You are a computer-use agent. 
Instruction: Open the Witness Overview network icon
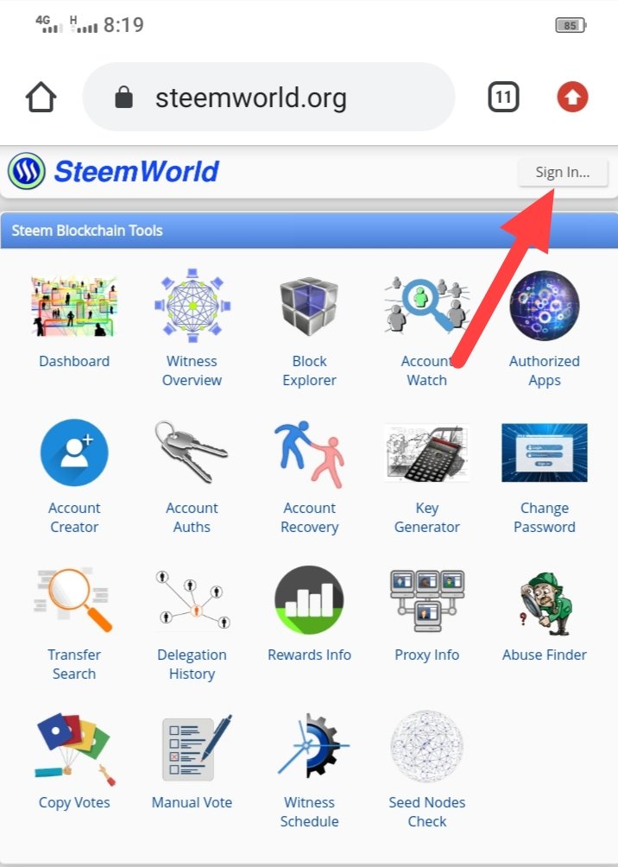pos(192,306)
